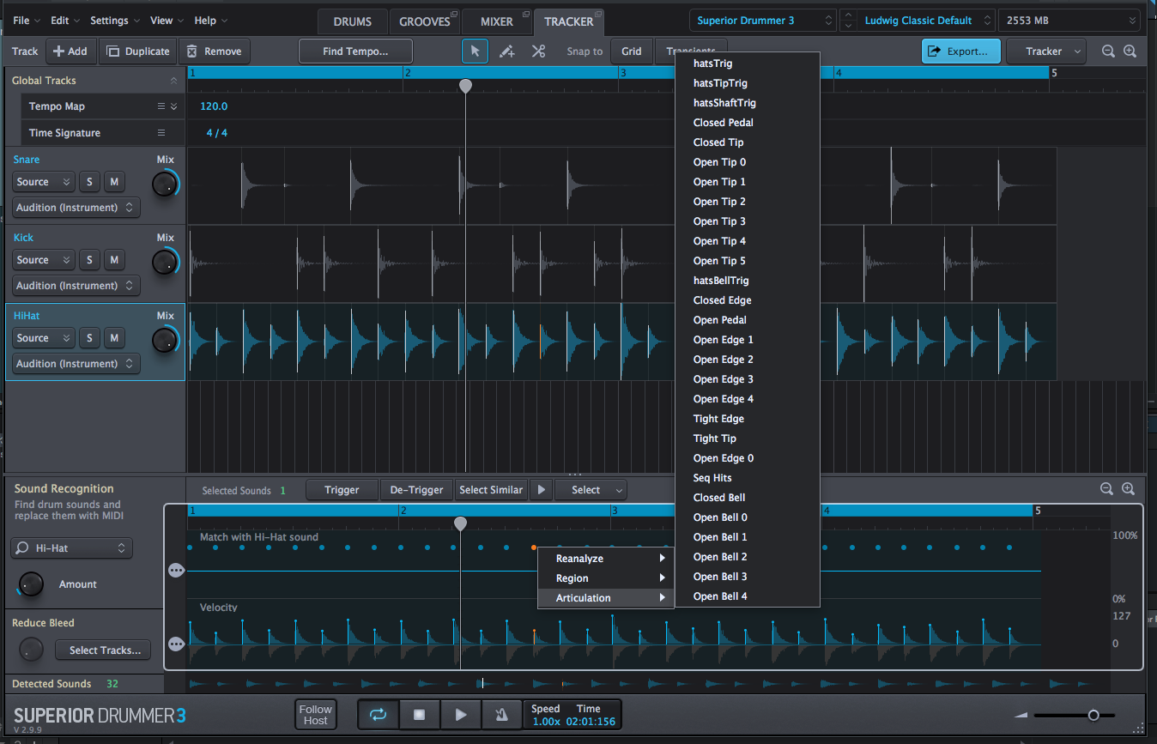The image size is (1157, 744).
Task: Select the scissors cut tool
Action: coord(538,51)
